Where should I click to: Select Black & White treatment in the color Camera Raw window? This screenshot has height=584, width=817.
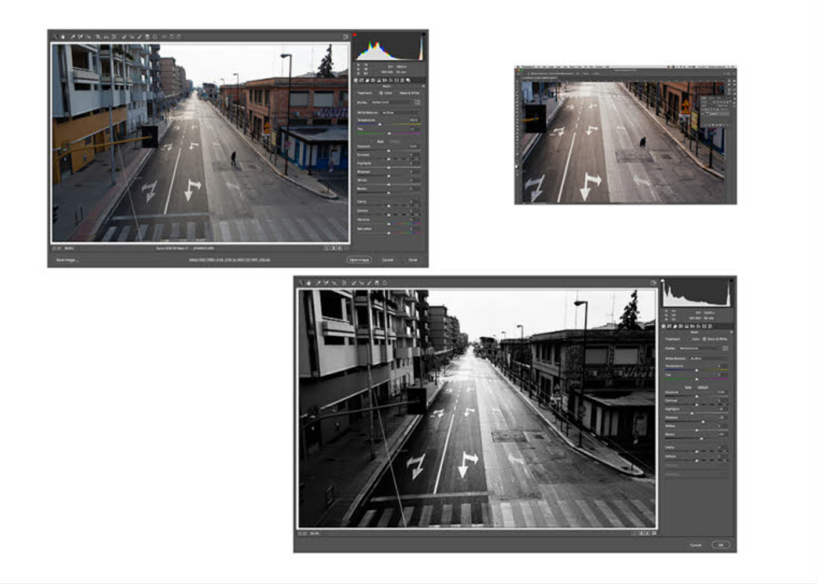pyautogui.click(x=407, y=93)
